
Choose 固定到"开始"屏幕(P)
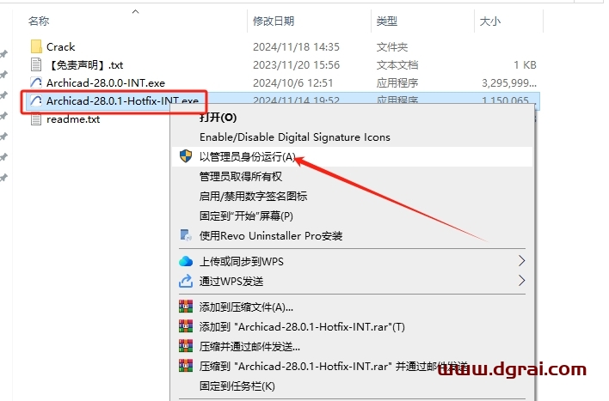click(x=246, y=216)
